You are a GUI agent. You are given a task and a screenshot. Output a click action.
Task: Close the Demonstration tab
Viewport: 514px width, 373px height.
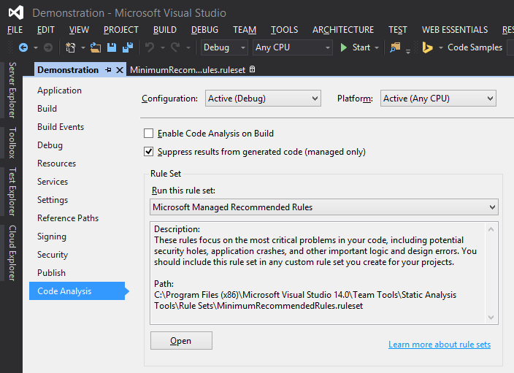pyautogui.click(x=120, y=70)
